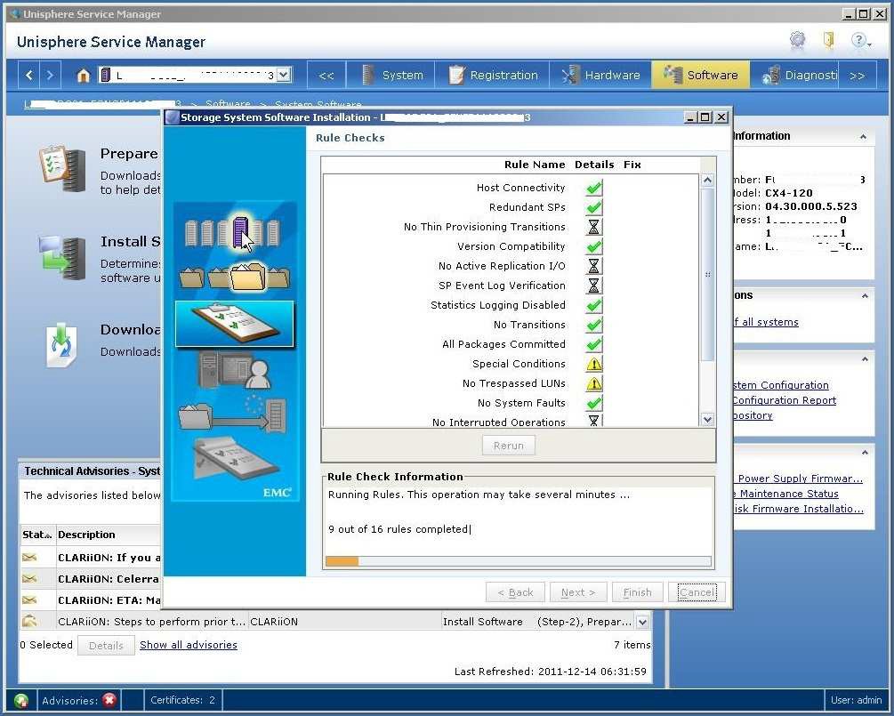Select the highlighted rule checks clipboard step
Viewport: 894px width, 716px height.
click(234, 324)
